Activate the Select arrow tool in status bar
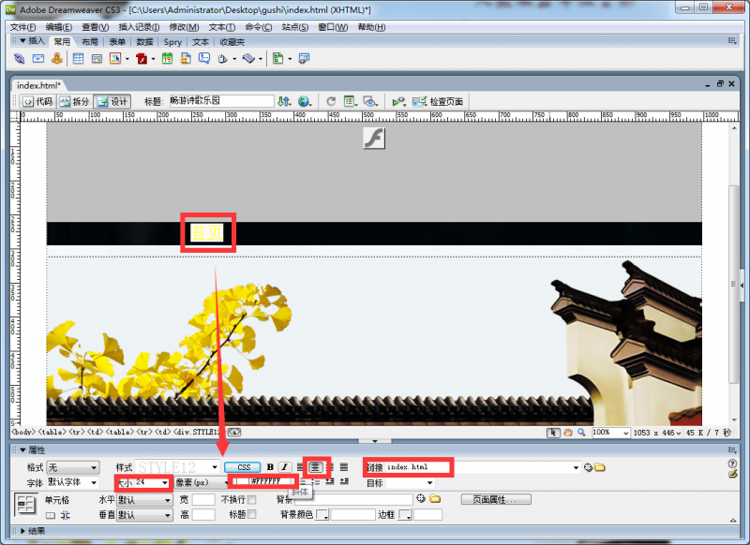Screen dimensions: 750x545 (x=553, y=433)
